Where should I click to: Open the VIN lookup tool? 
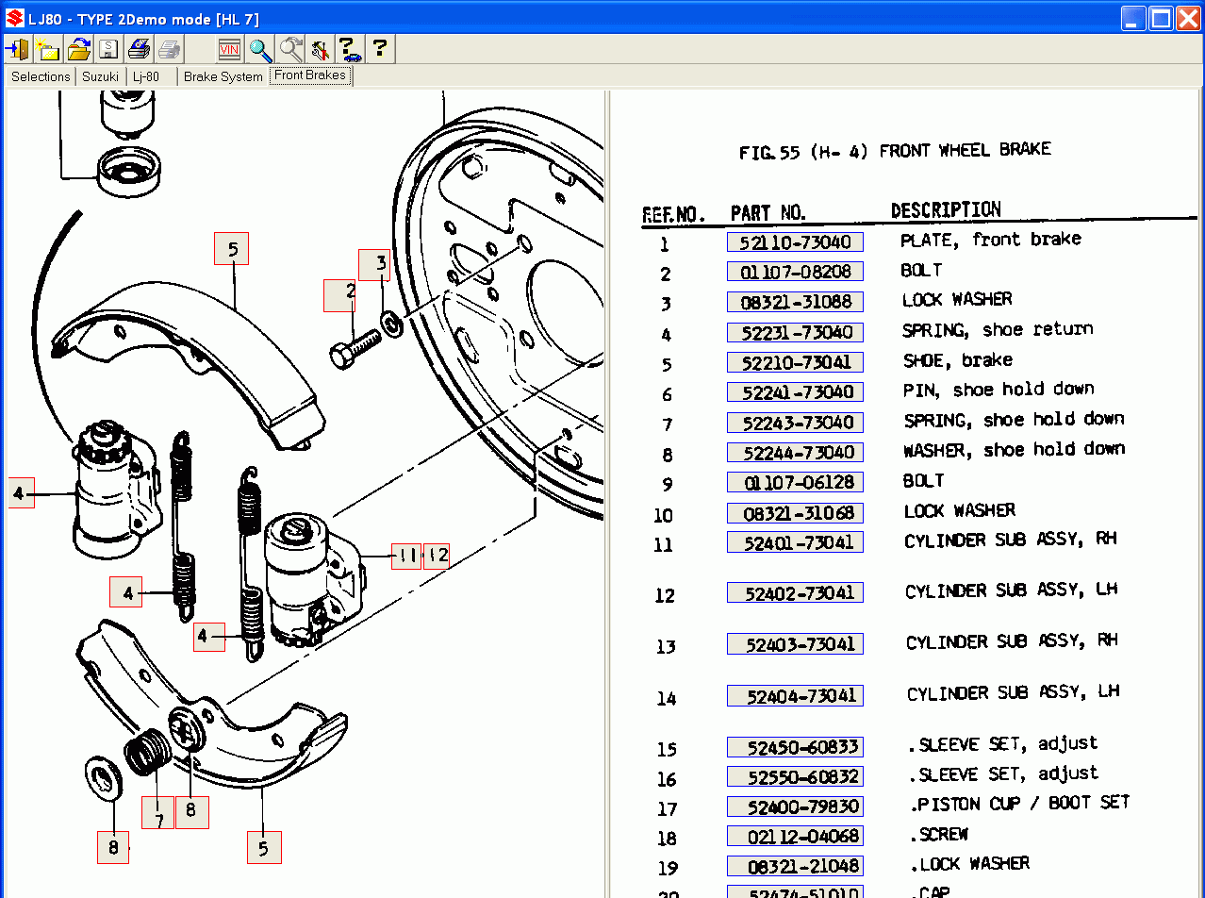tap(229, 49)
